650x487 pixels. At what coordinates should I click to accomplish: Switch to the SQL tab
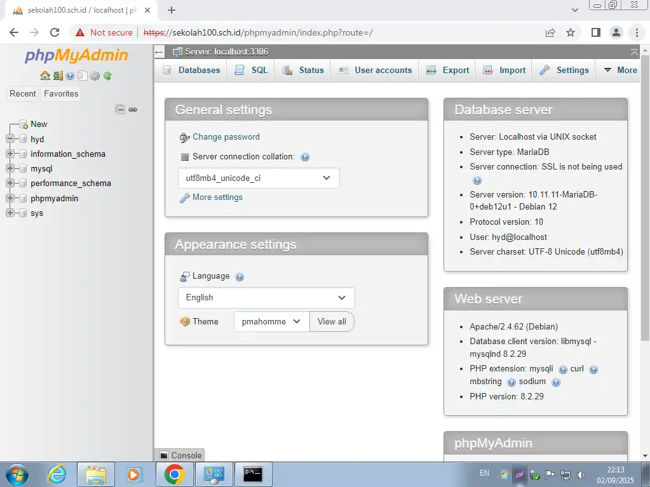click(x=251, y=70)
